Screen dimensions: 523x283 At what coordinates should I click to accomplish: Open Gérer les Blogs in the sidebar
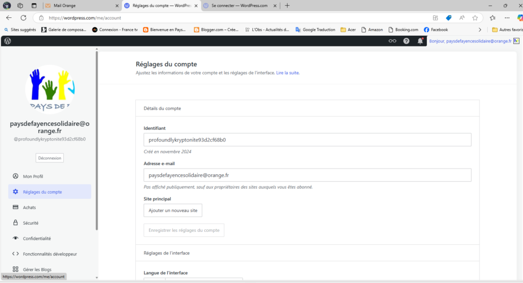(37, 269)
